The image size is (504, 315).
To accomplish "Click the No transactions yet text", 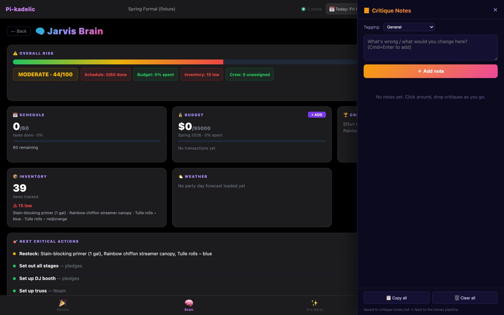I will 197,148.
